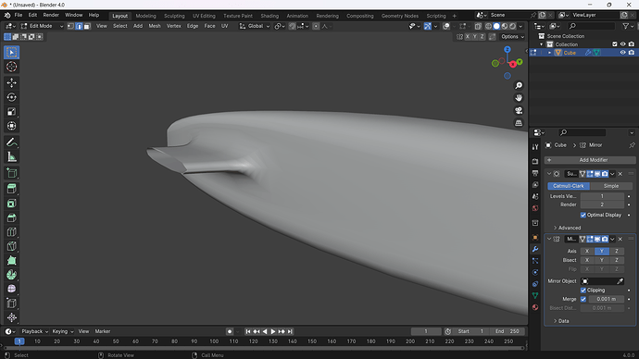Select the Scale tool
This screenshot has height=359, width=639.
tap(11, 112)
